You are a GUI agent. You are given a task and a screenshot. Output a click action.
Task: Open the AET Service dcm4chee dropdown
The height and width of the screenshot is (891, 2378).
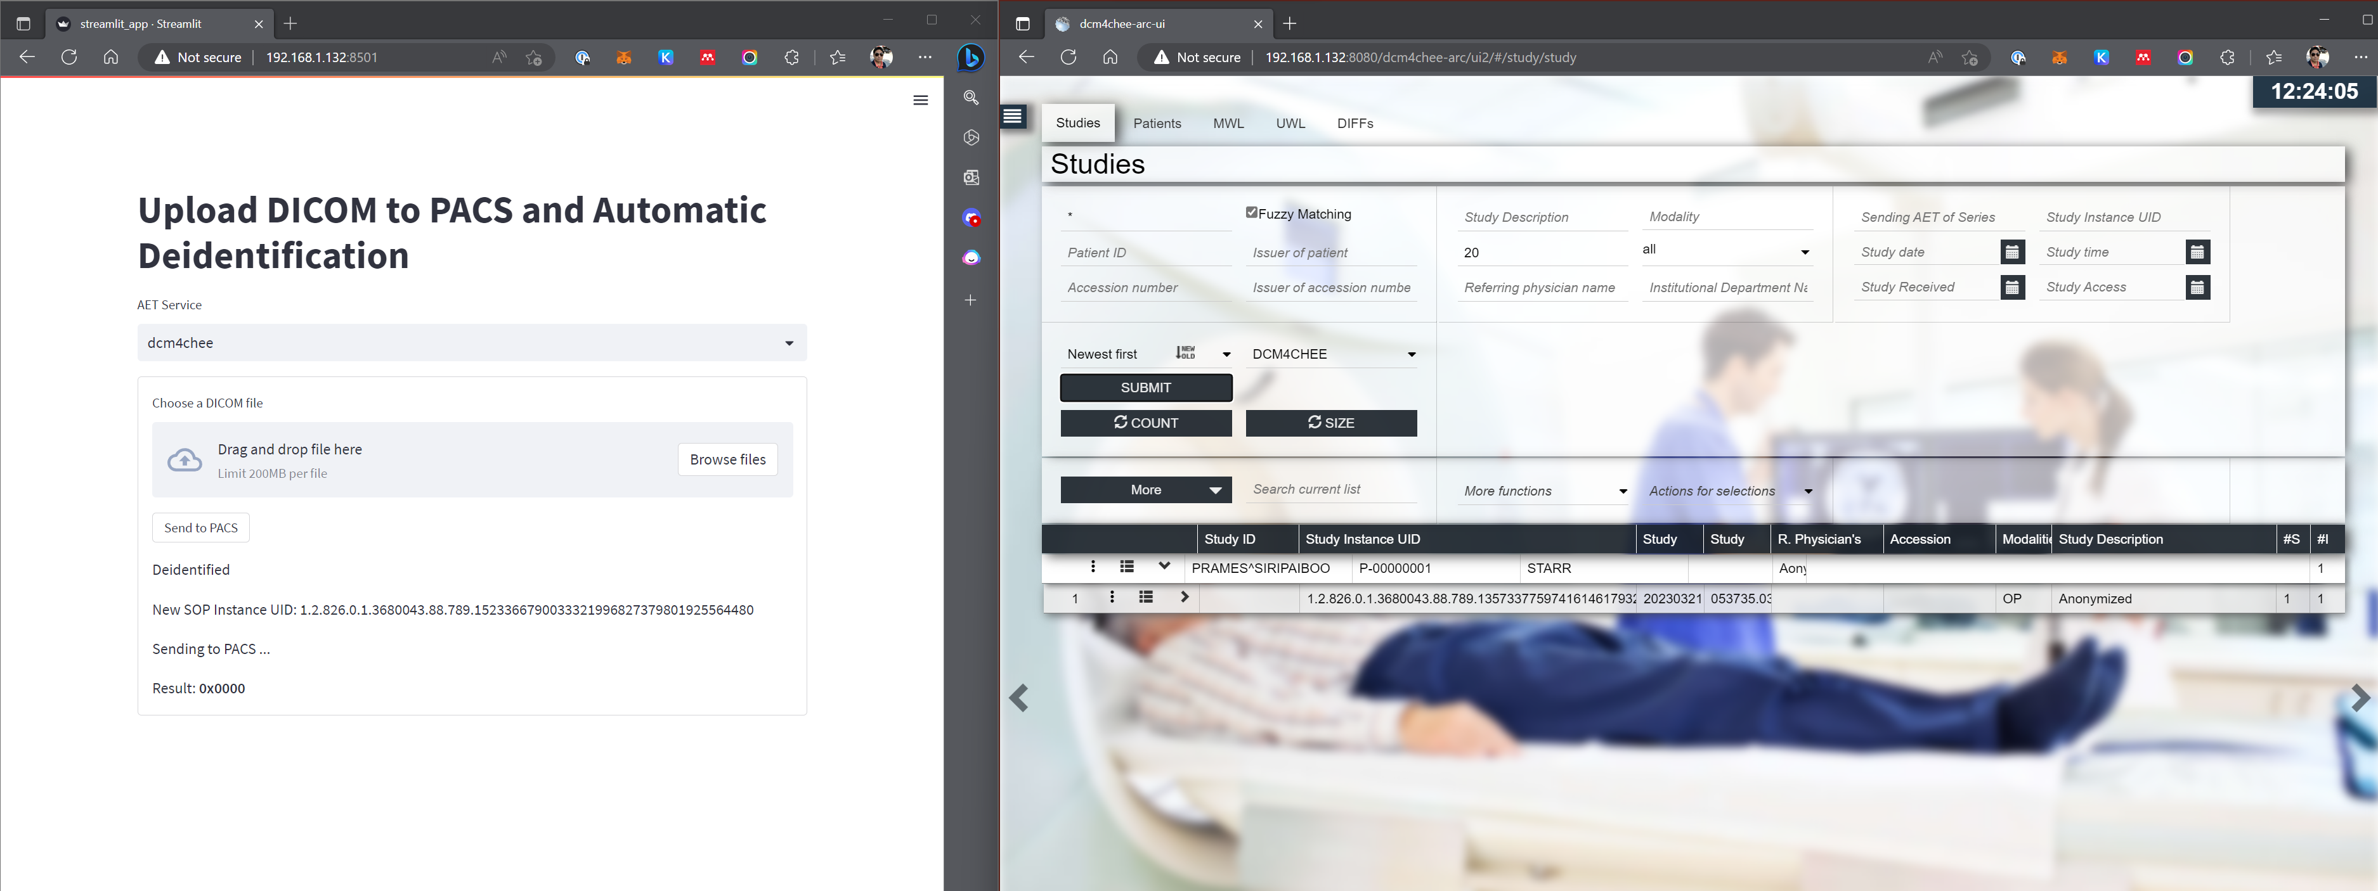472,343
